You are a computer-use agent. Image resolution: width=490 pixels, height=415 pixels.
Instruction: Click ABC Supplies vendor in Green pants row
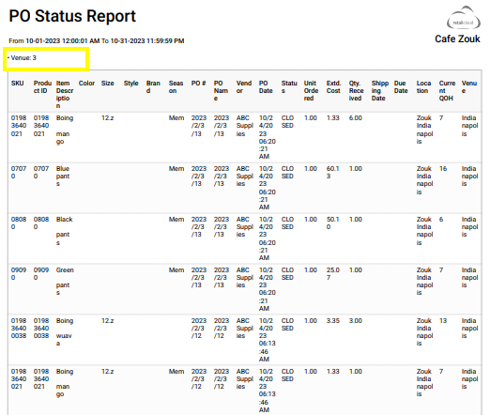[x=245, y=278]
